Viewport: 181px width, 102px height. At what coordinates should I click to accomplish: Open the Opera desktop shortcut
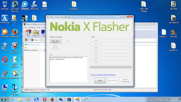click(5, 61)
